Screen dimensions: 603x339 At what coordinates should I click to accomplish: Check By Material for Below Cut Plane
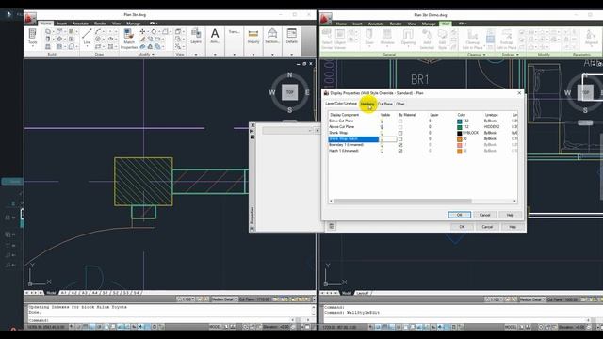(400, 121)
